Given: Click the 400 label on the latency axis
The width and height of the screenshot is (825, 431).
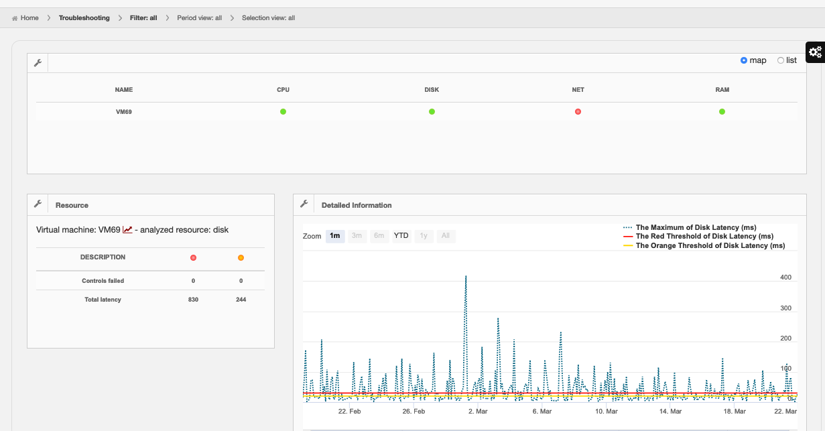Looking at the screenshot, I should coord(785,278).
